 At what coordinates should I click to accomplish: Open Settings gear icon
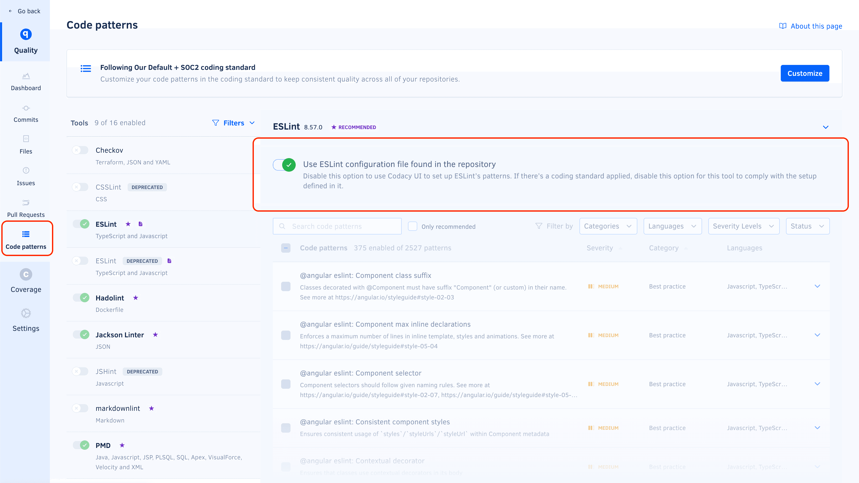point(26,313)
